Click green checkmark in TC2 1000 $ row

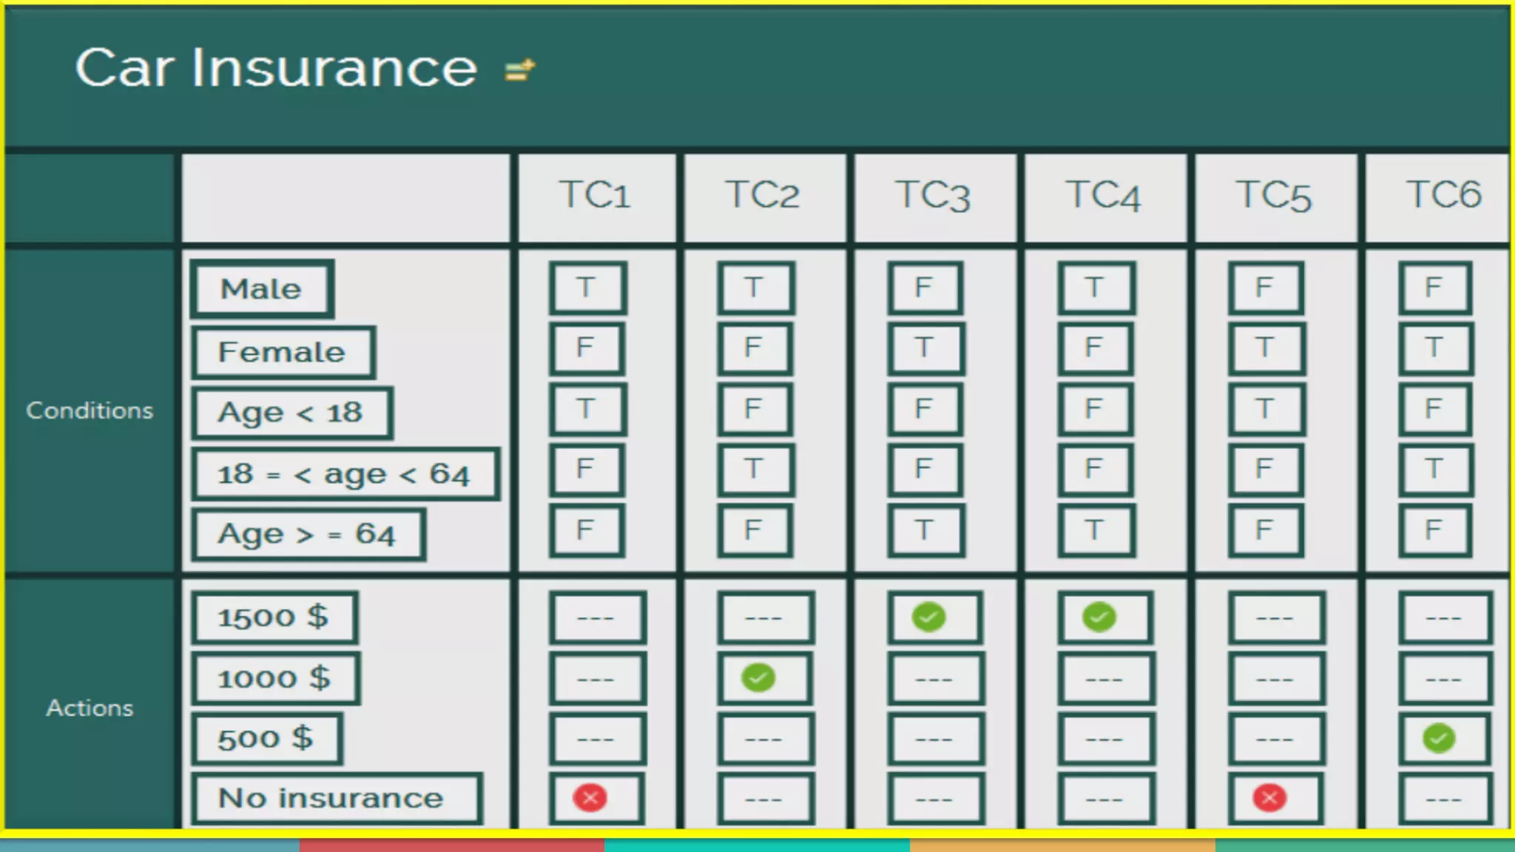pos(758,677)
